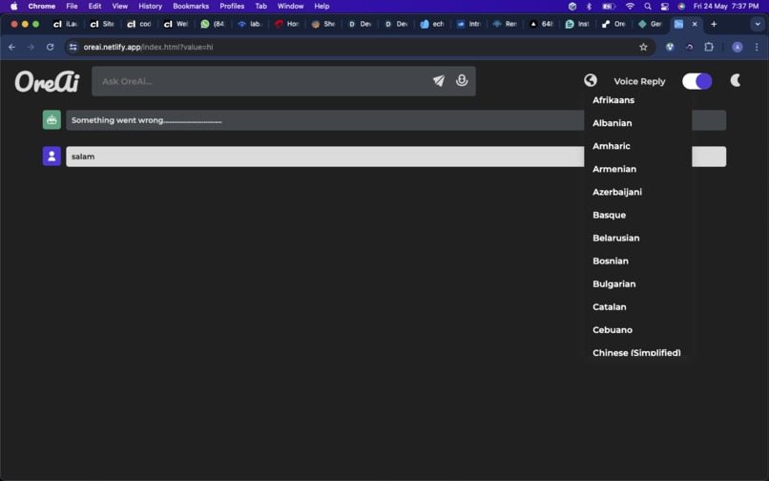The image size is (769, 481).
Task: Switch to the 'Inst' tab
Action: point(577,24)
